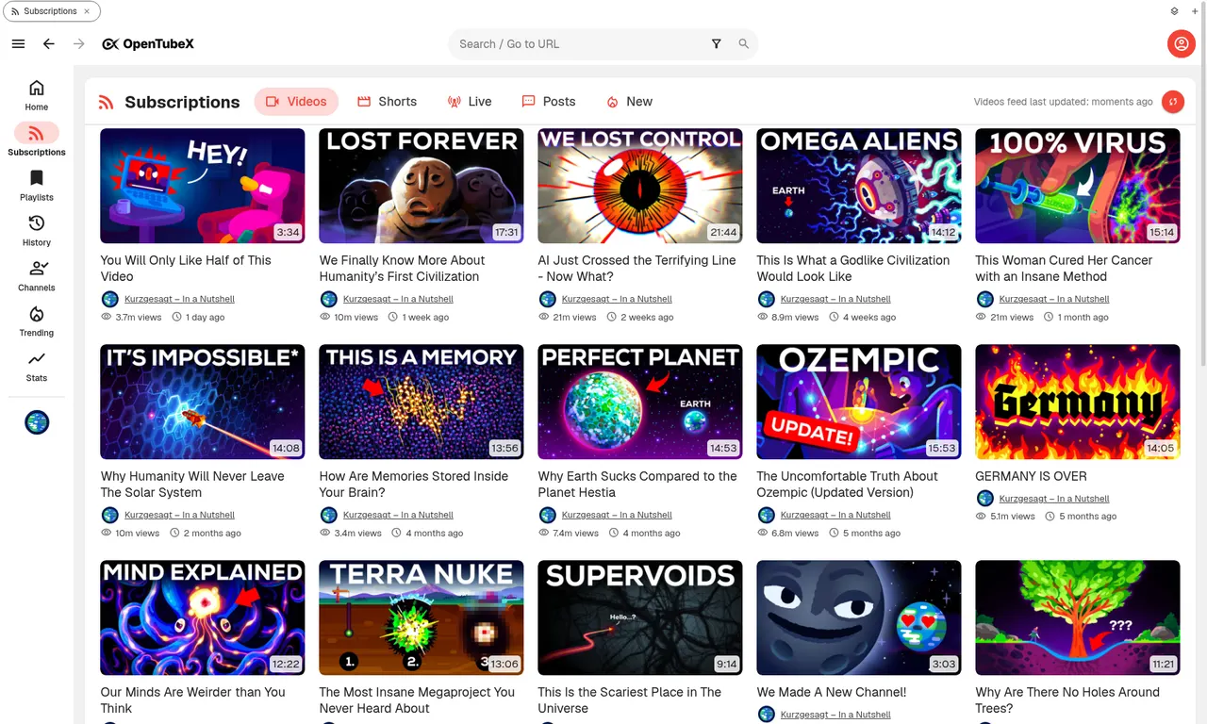Click the OpenTubeX logo
Viewport: 1207px width, 724px height.
(148, 43)
